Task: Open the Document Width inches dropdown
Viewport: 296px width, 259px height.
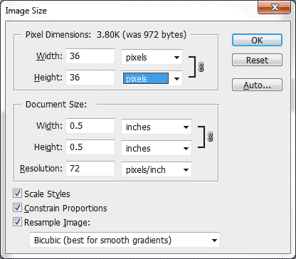Action: click(x=157, y=127)
